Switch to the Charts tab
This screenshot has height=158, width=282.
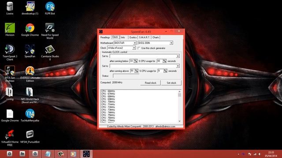[x=156, y=37]
